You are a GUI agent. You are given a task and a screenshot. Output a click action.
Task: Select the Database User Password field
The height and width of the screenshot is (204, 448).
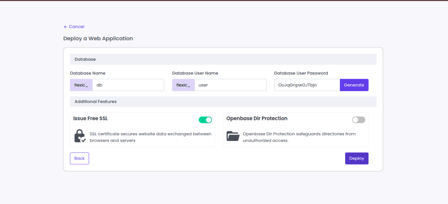click(307, 85)
